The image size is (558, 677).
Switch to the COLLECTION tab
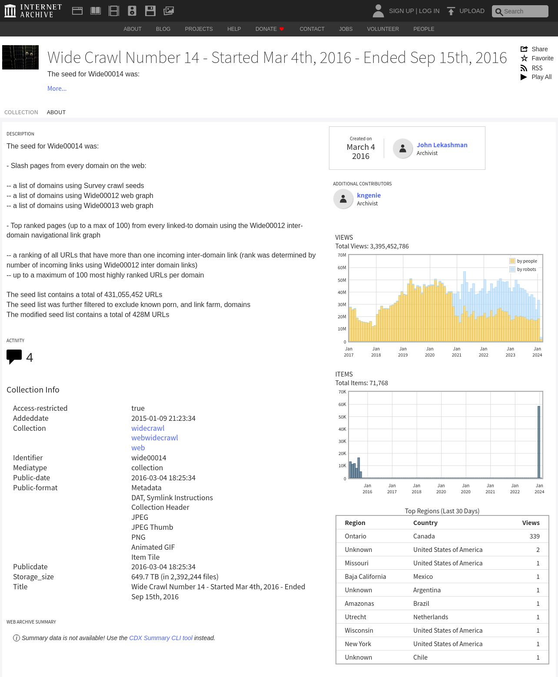(x=21, y=112)
